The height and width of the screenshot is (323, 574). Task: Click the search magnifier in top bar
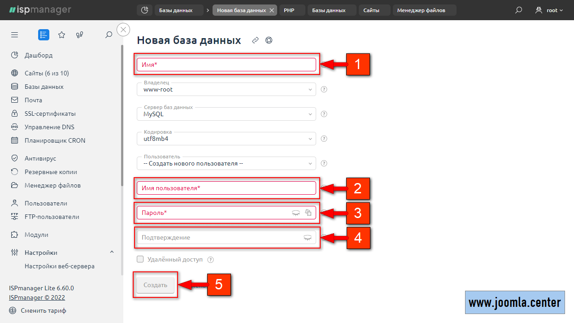point(518,10)
